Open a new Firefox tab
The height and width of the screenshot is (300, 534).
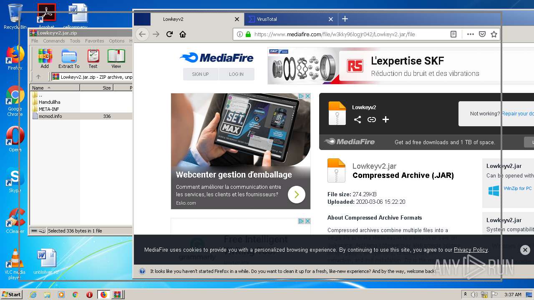point(345,19)
